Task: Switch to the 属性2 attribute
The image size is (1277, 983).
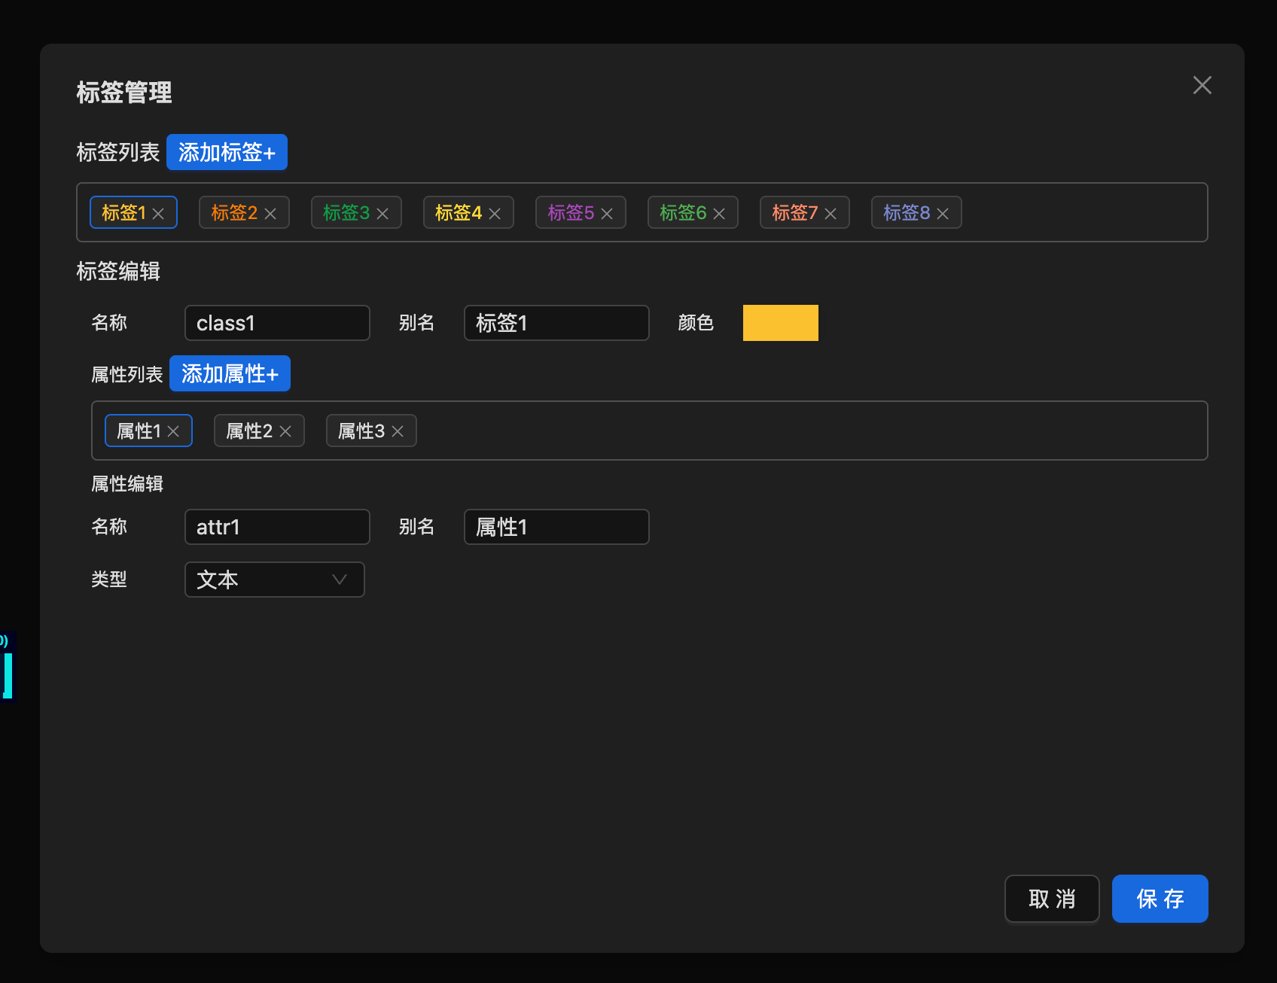Action: click(248, 431)
